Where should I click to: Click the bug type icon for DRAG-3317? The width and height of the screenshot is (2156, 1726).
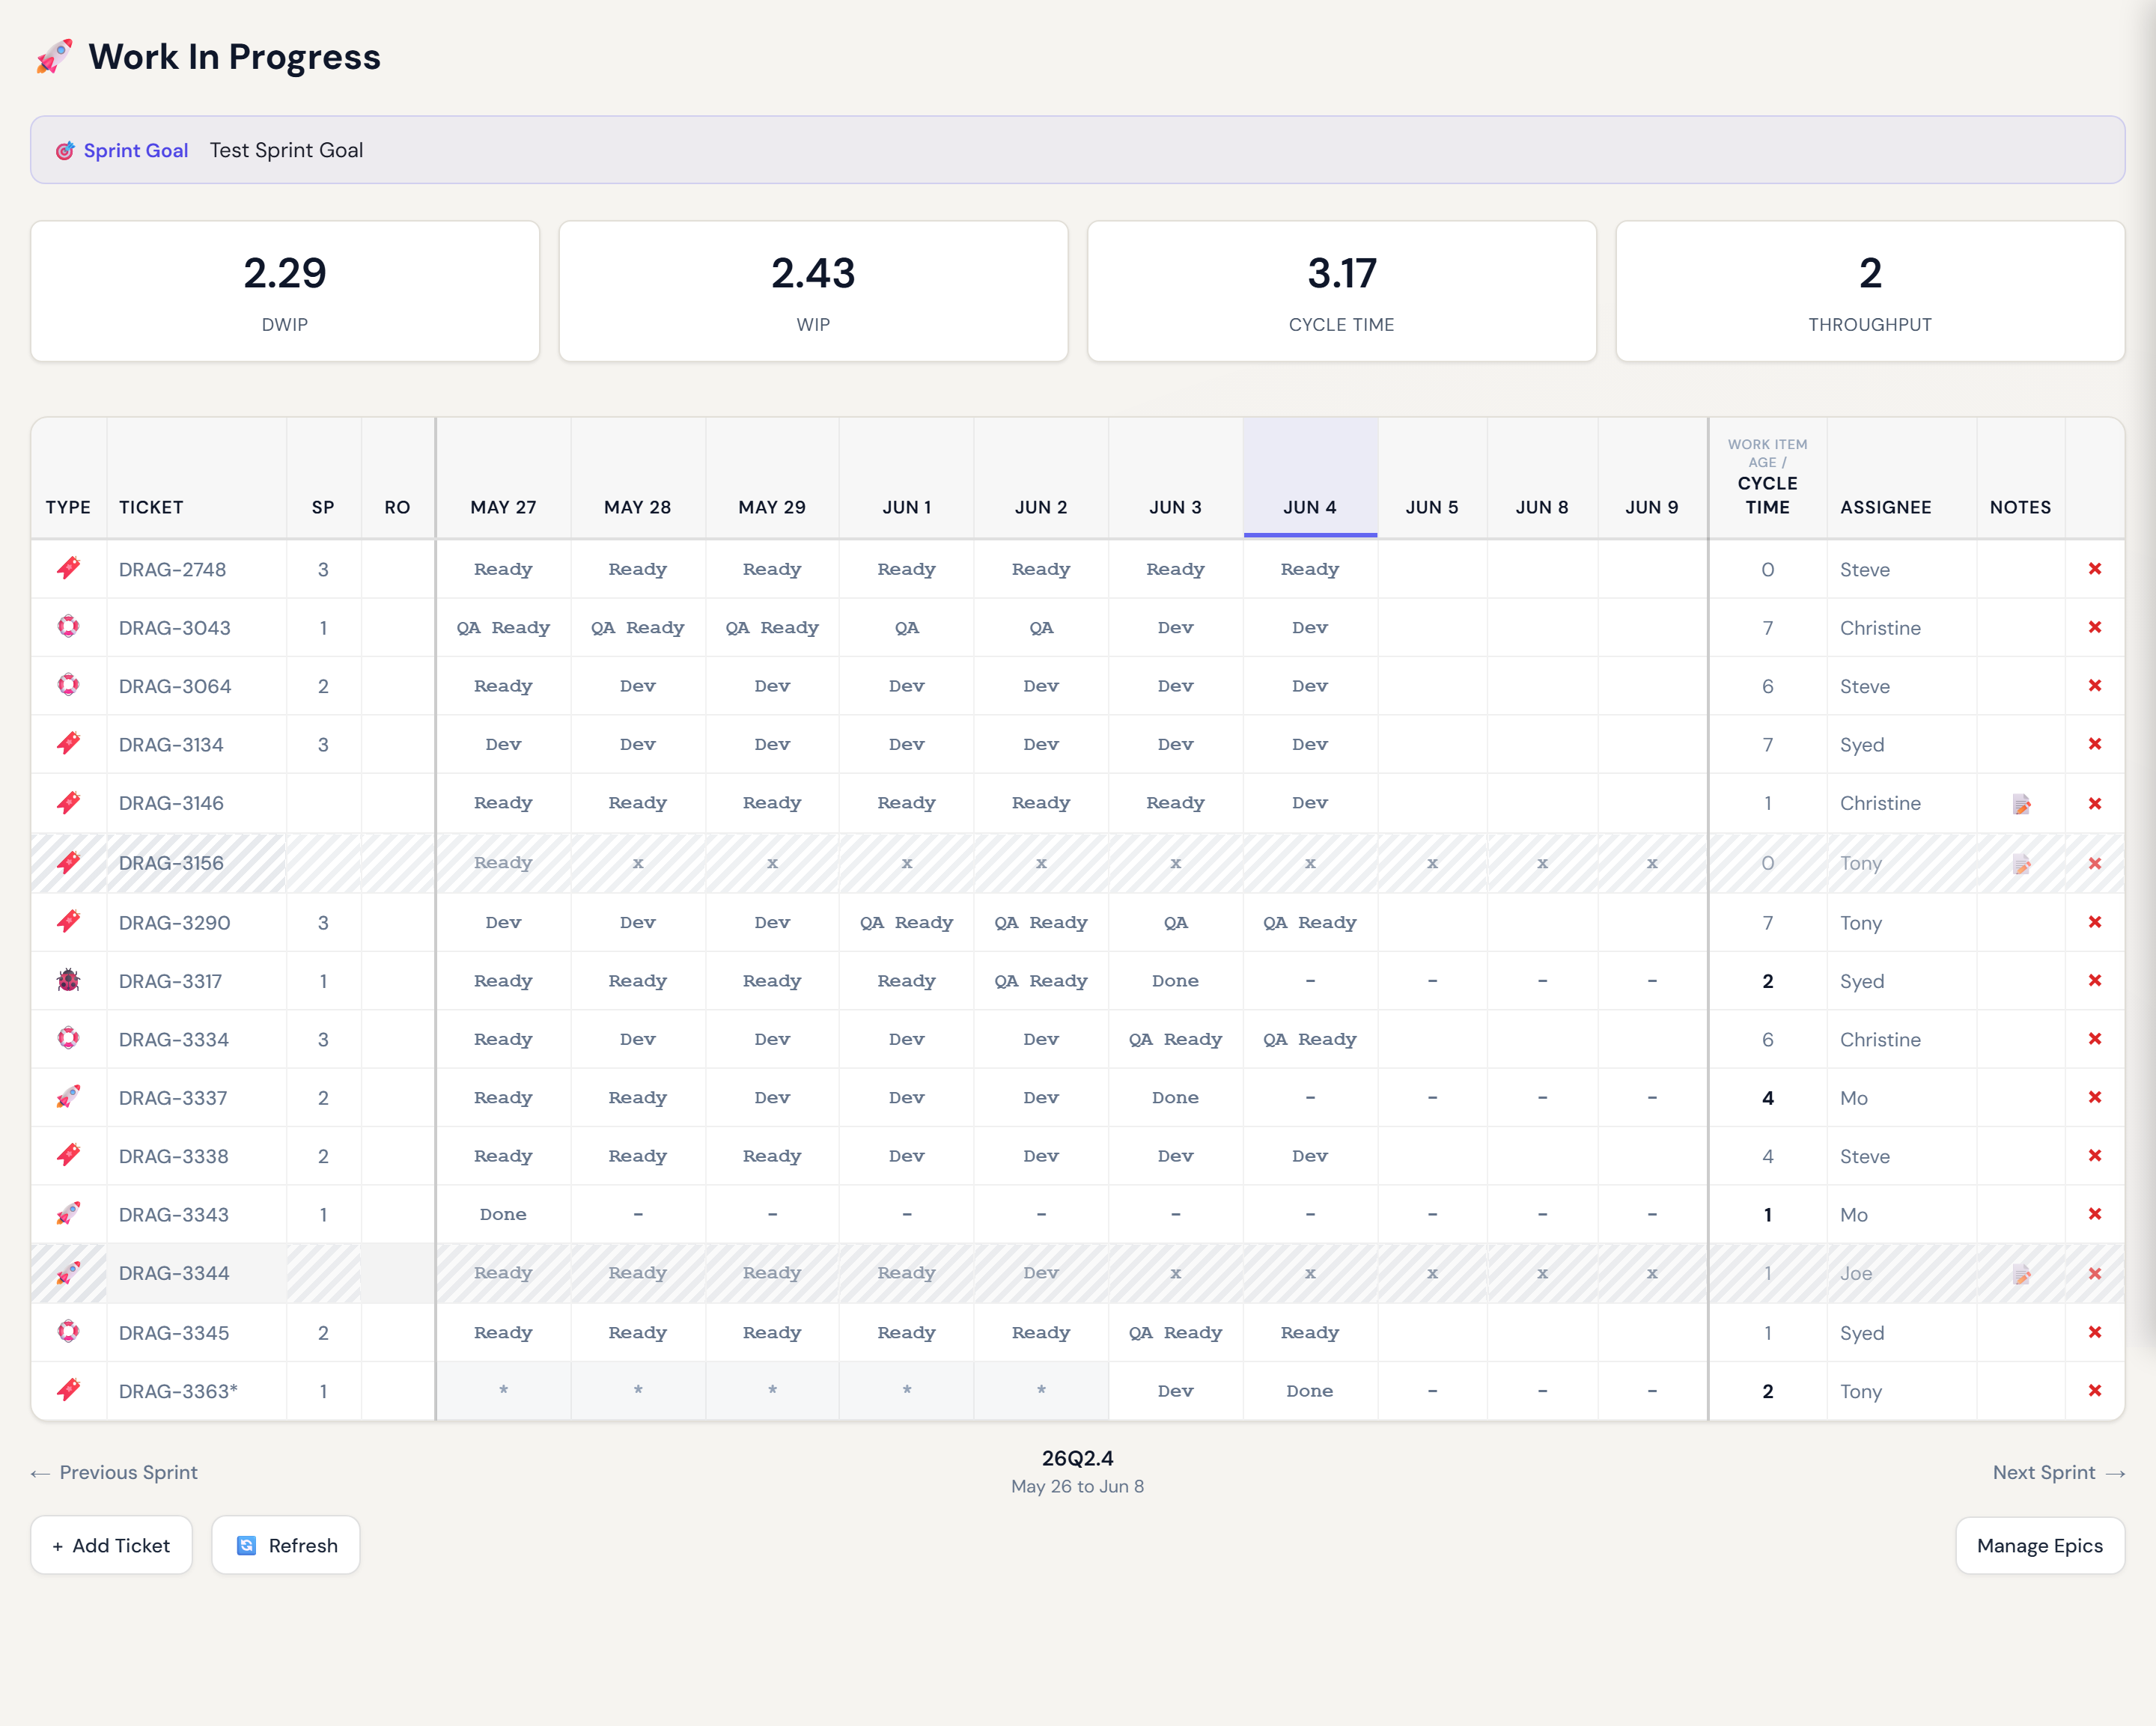(x=68, y=981)
